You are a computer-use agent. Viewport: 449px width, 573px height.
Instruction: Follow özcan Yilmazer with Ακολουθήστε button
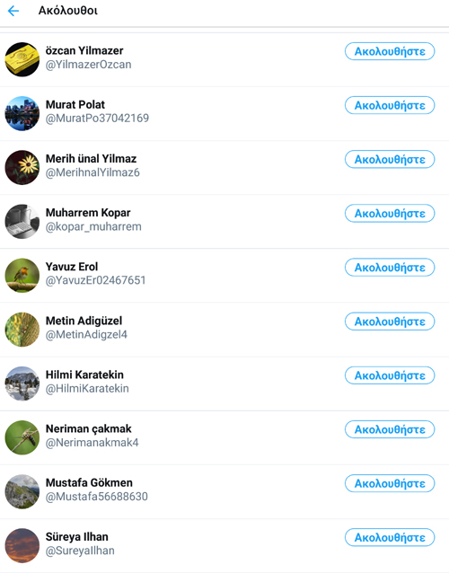tap(390, 51)
